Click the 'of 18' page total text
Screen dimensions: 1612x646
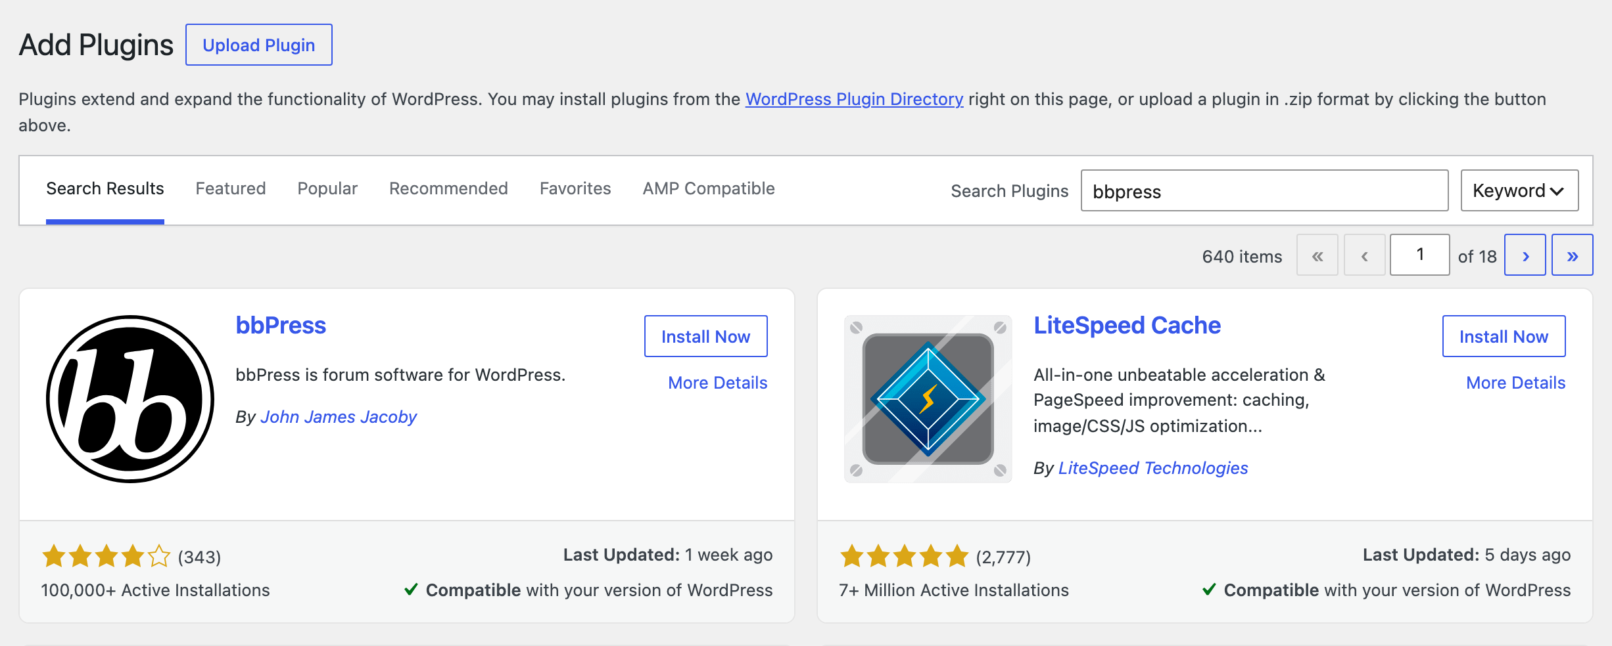click(1477, 257)
